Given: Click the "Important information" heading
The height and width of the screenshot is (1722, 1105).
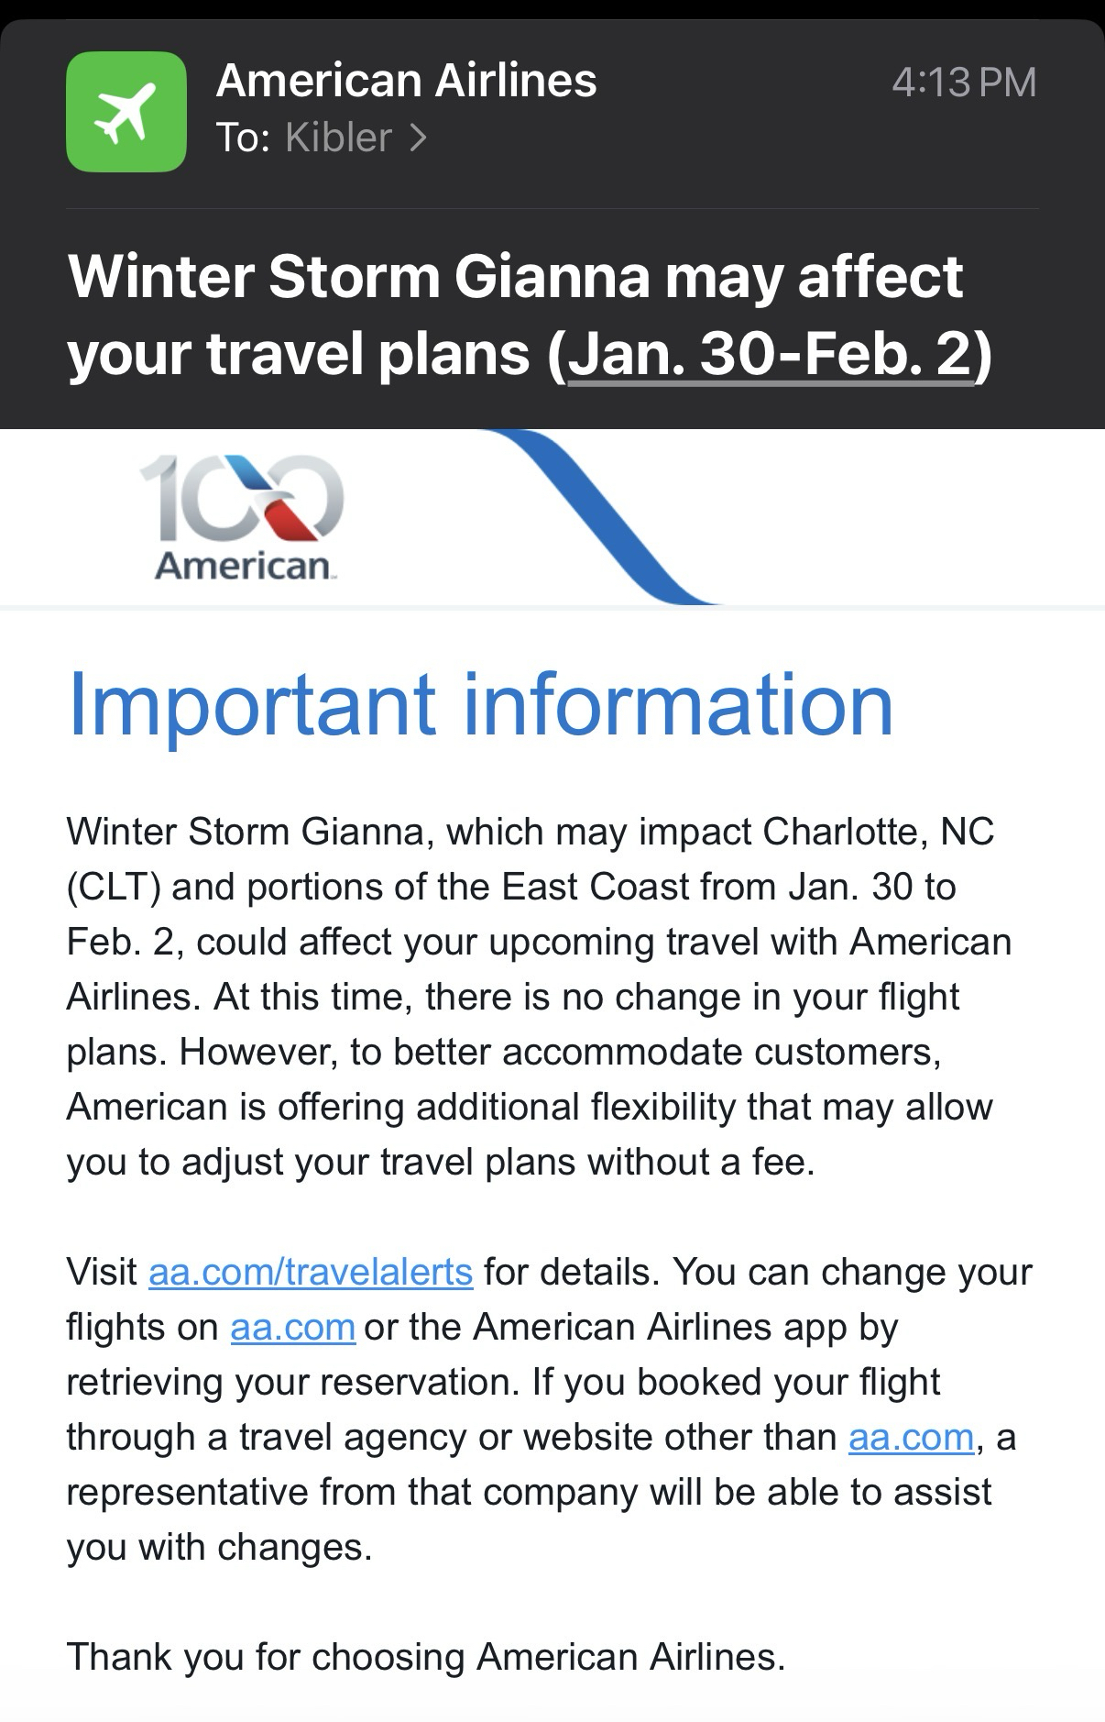Looking at the screenshot, I should point(480,704).
